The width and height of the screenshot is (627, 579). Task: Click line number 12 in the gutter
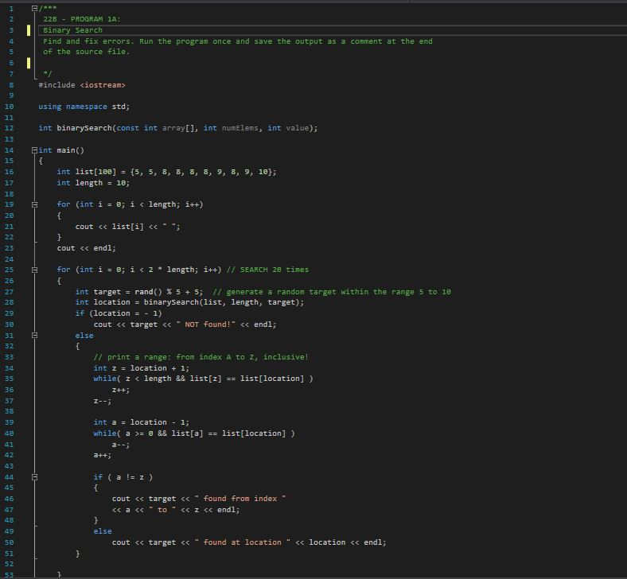(9, 128)
